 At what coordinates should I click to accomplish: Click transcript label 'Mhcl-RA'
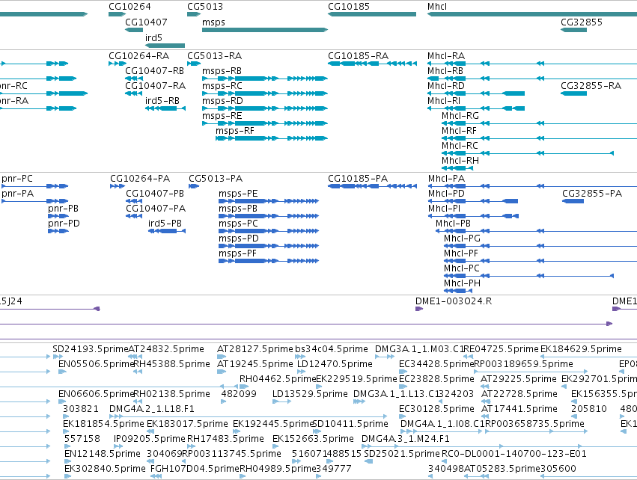point(446,55)
